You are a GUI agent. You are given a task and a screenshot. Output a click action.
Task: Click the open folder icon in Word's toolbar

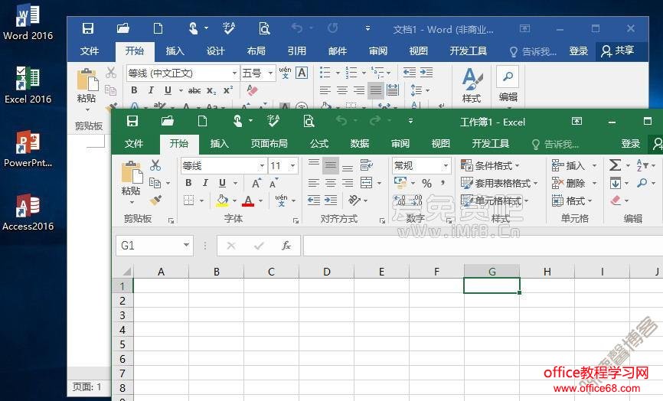[x=123, y=28]
